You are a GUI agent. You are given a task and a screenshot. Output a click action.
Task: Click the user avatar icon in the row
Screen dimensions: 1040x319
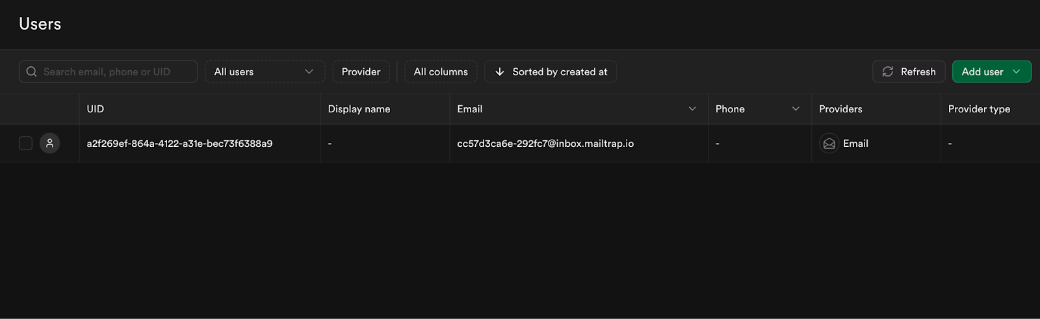pyautogui.click(x=50, y=143)
